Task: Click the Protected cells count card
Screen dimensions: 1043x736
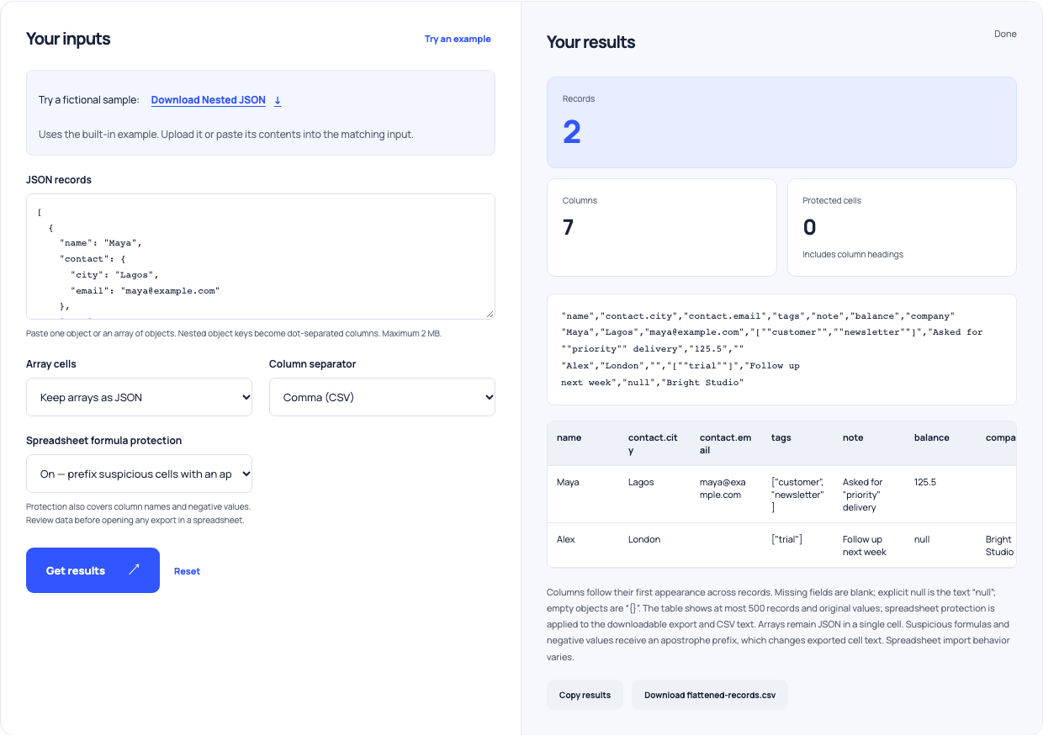Action: 902,227
